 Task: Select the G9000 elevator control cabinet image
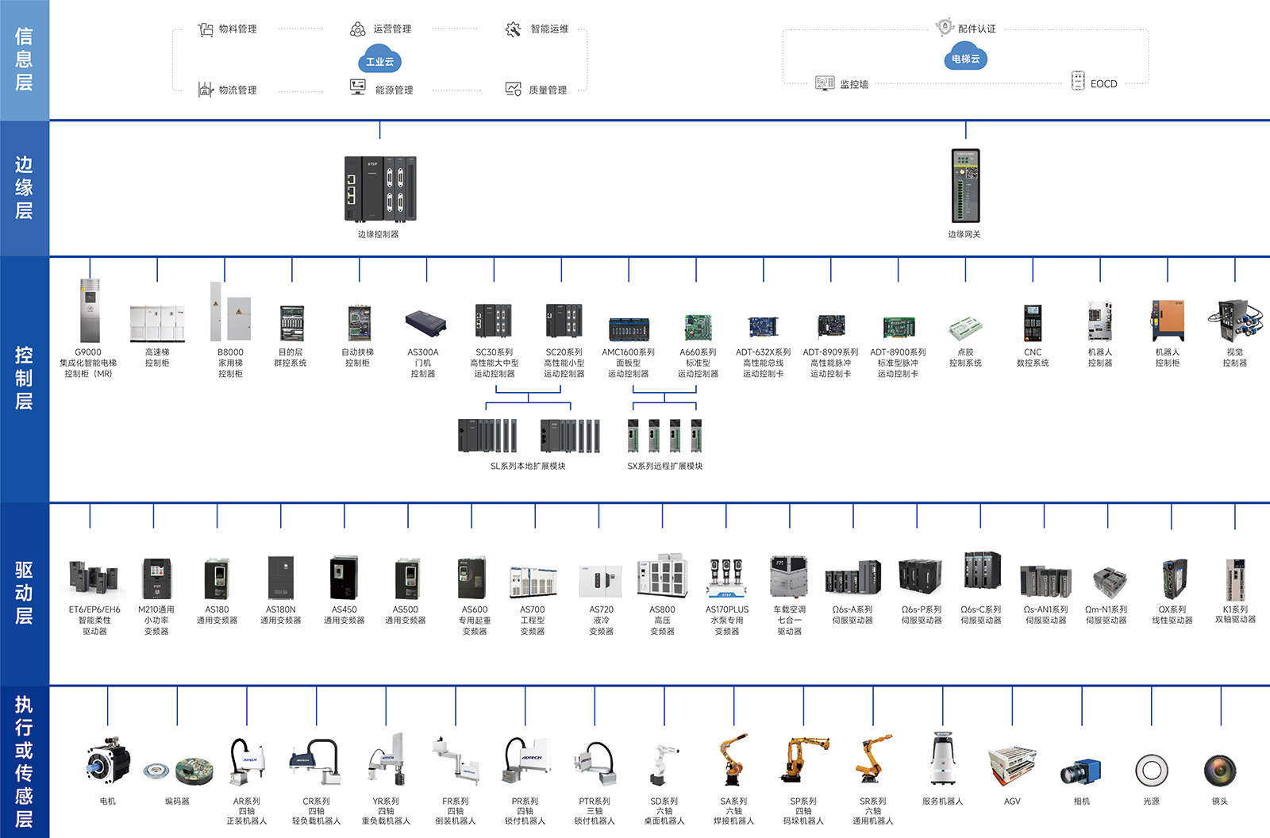(90, 310)
